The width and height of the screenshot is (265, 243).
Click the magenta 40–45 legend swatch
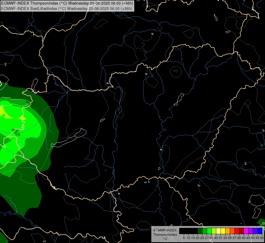coord(246,231)
